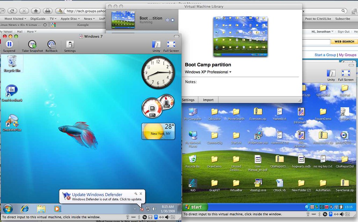Switch Windows 7 VM to Full Screen
358x222 pixels.
(171, 46)
